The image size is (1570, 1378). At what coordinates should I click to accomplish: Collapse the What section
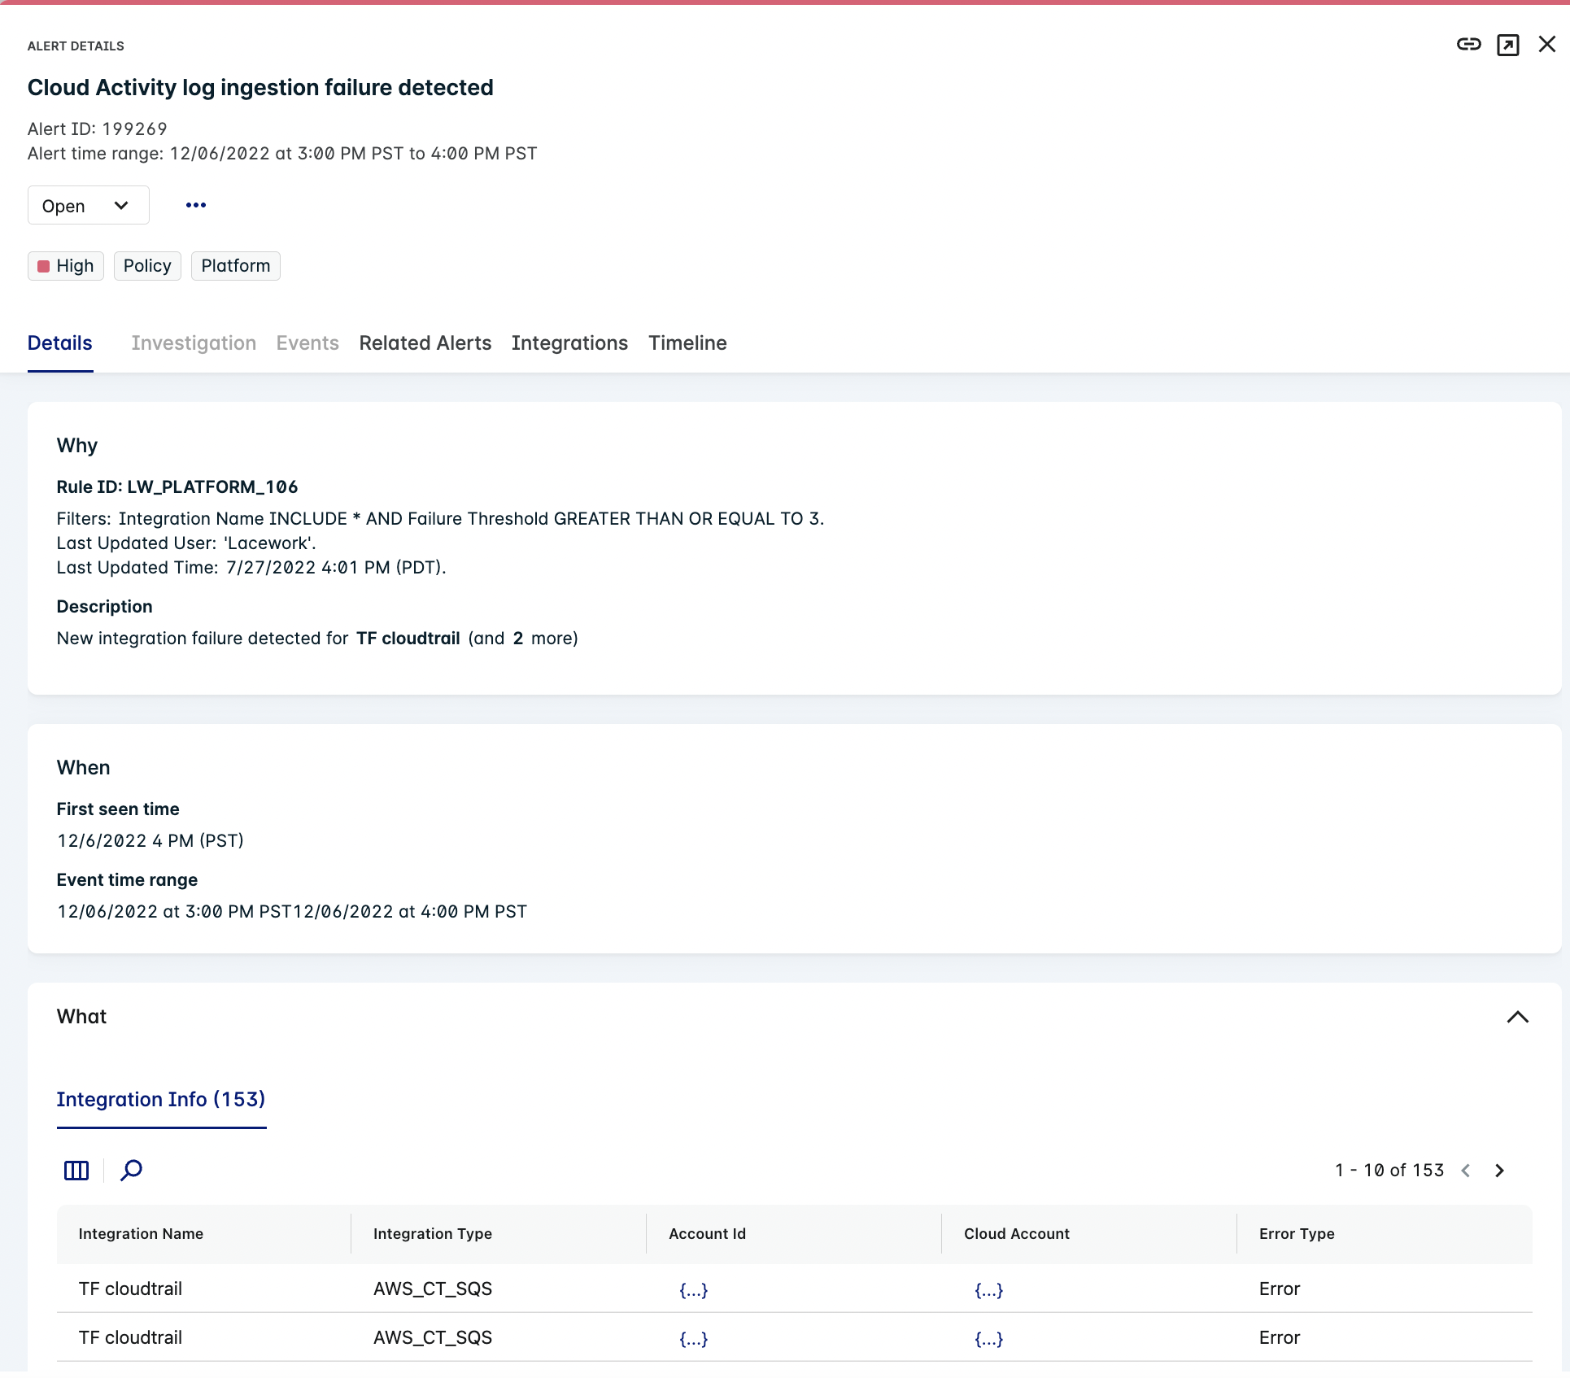pyautogui.click(x=1517, y=1018)
